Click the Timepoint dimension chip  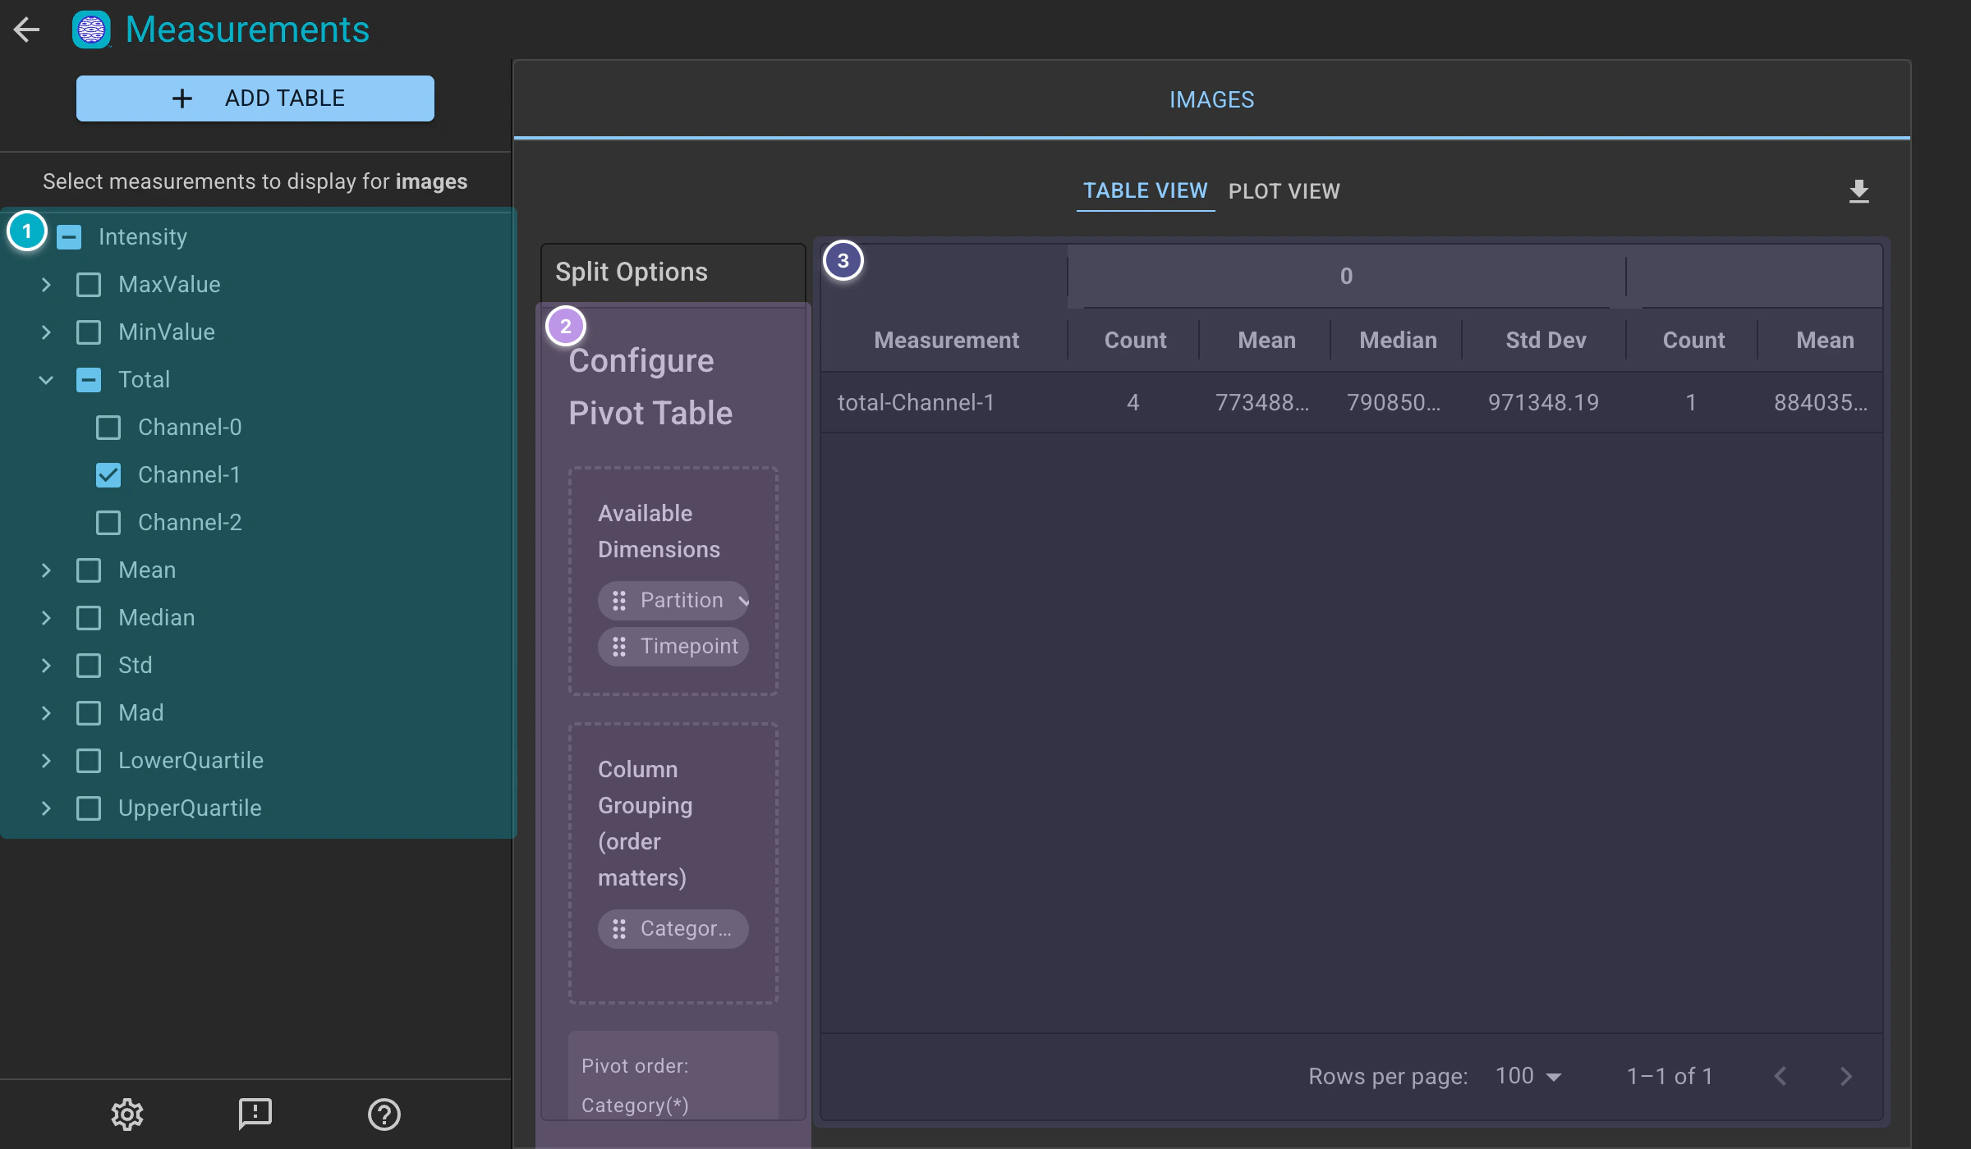click(673, 647)
